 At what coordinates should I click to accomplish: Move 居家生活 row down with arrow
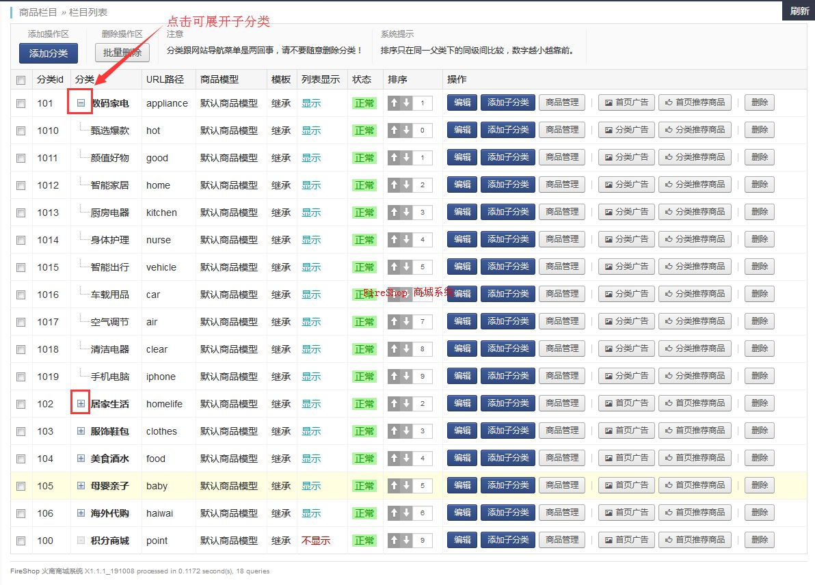pyautogui.click(x=406, y=404)
